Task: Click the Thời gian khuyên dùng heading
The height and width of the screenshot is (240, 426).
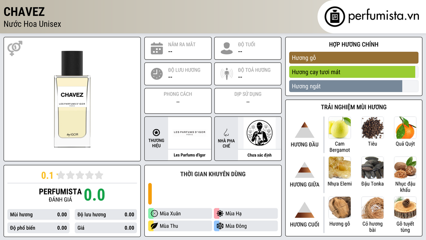Action: click(213, 174)
